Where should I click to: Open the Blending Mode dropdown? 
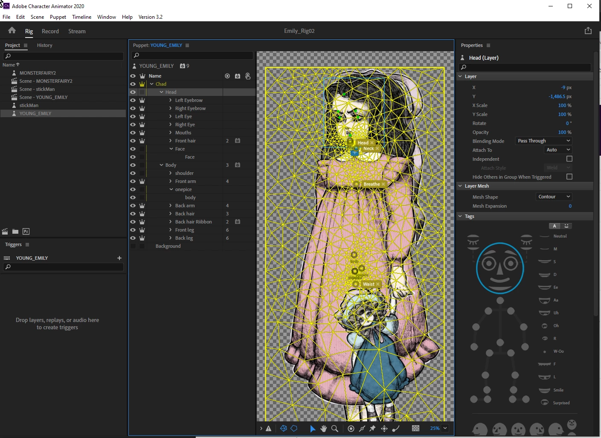click(x=544, y=141)
